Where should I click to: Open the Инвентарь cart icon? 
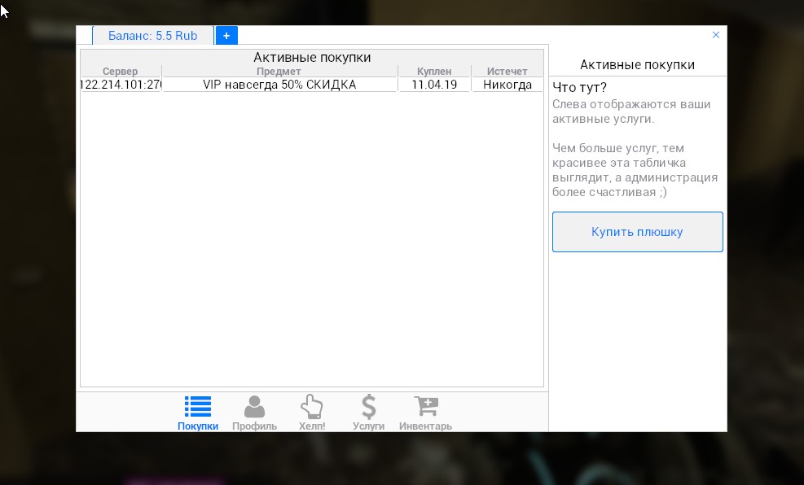click(x=425, y=407)
